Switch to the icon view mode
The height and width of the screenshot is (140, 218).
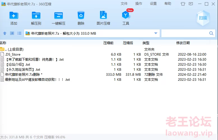12,33
